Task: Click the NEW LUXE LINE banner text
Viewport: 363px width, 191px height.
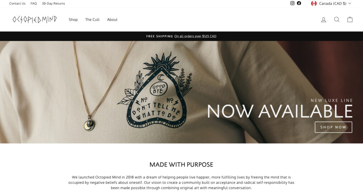Action: click(x=332, y=100)
